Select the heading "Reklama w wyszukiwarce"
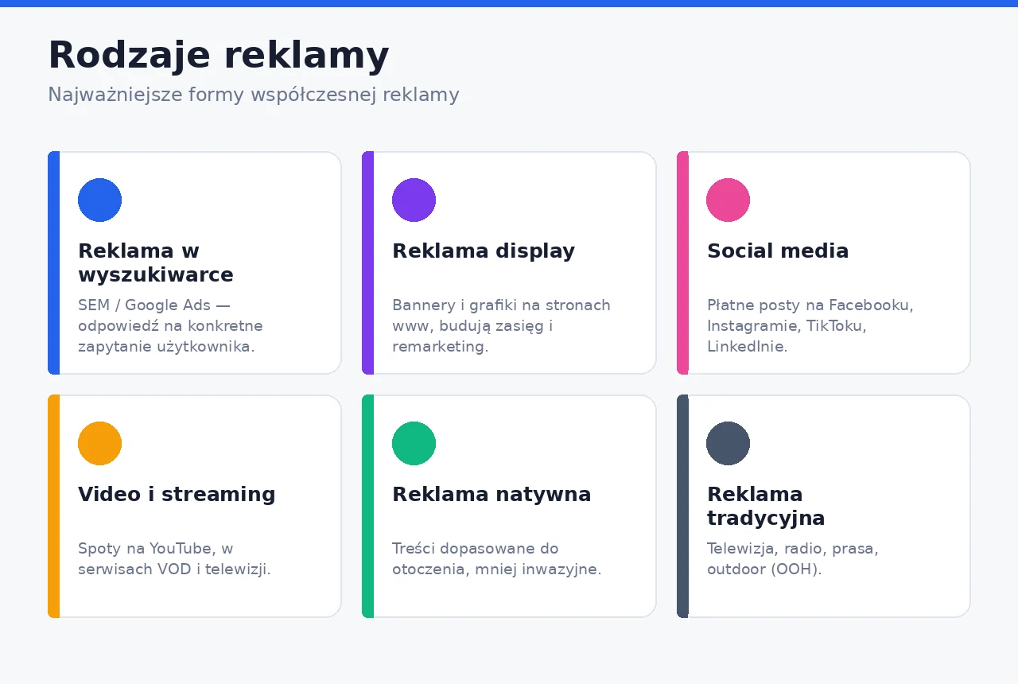The height and width of the screenshot is (684, 1018). pos(156,263)
